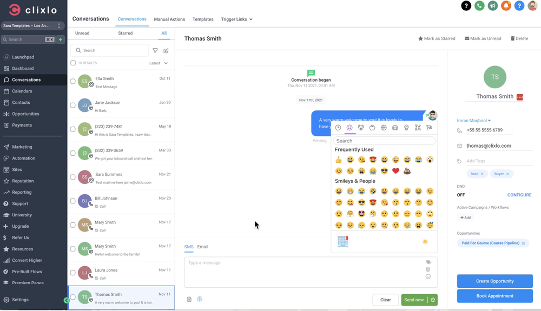Viewport: 541px width, 311px height.
Task: Open the megaphone announcements icon
Action: coord(493,6)
